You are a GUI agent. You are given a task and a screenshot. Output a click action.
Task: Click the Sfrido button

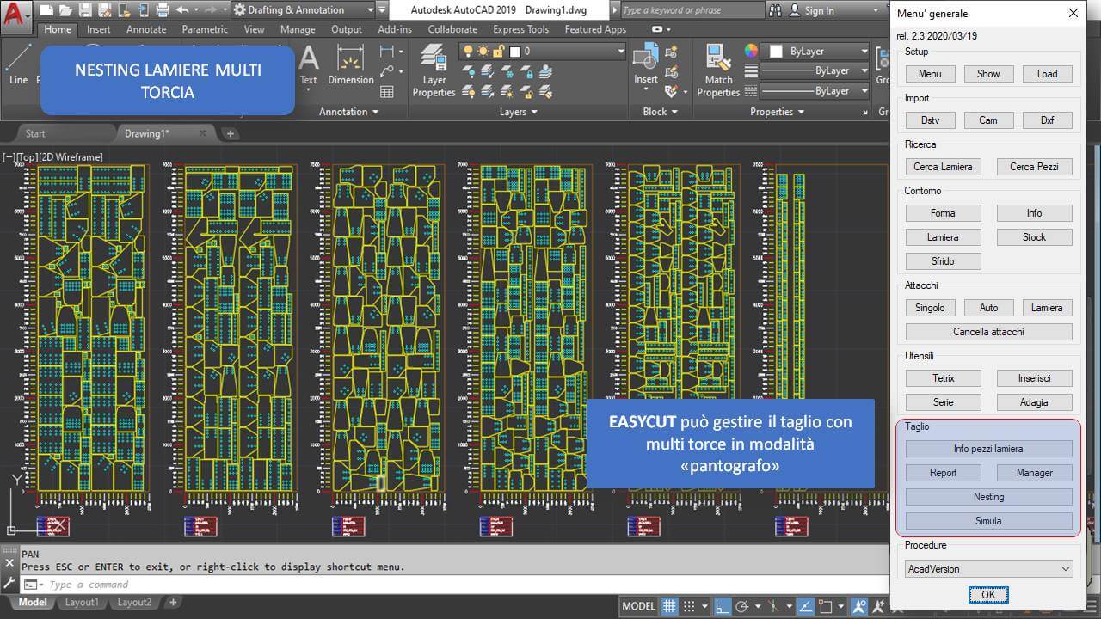pos(944,261)
